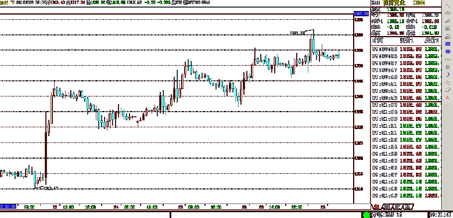Image resolution: width=453 pixels, height=218 pixels.
Task: Click the 时间 column header in tick list
Action: point(378,40)
